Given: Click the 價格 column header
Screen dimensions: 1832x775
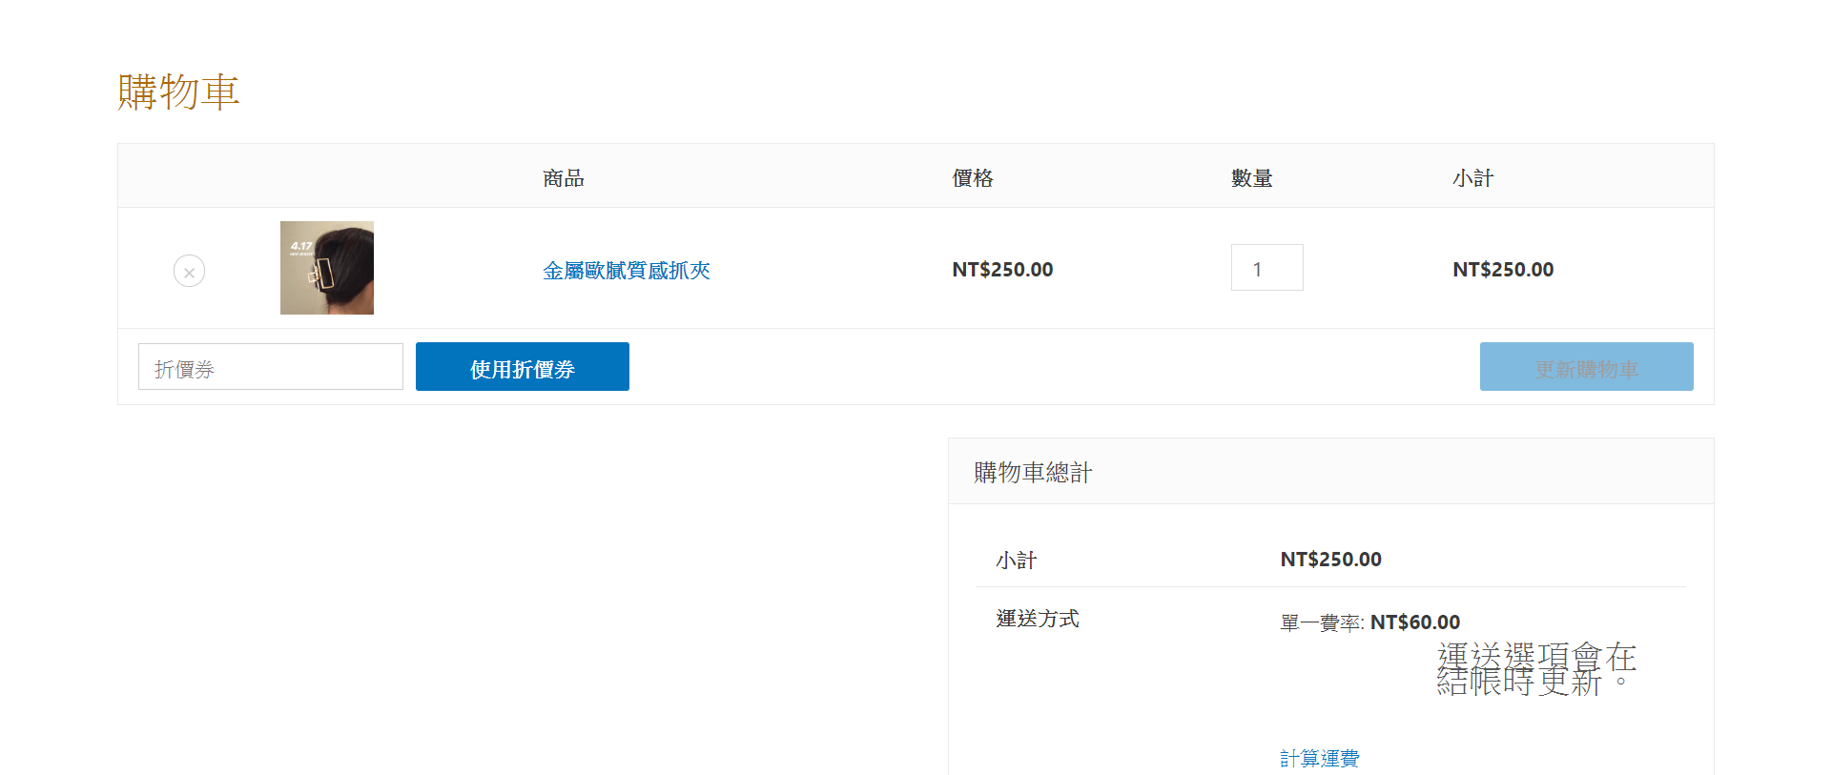Looking at the screenshot, I should point(972,178).
